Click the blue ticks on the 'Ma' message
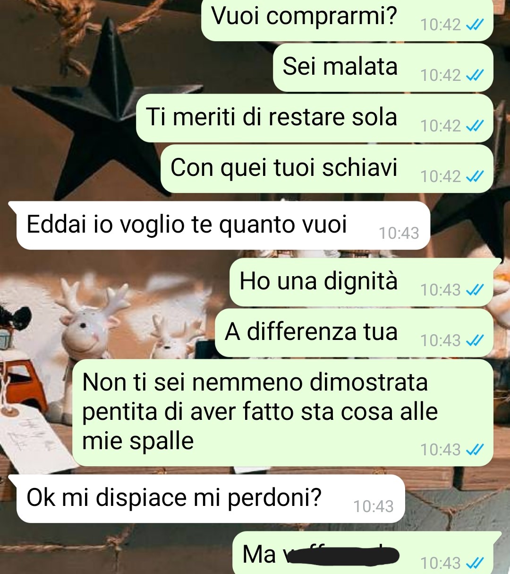The width and height of the screenshot is (510, 574). pos(475,563)
